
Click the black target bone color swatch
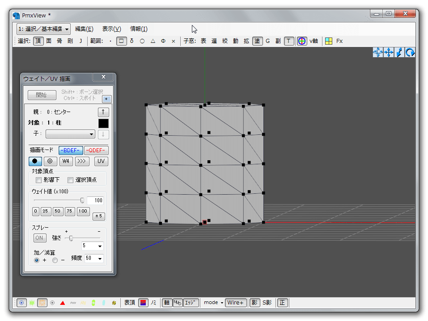[103, 123]
